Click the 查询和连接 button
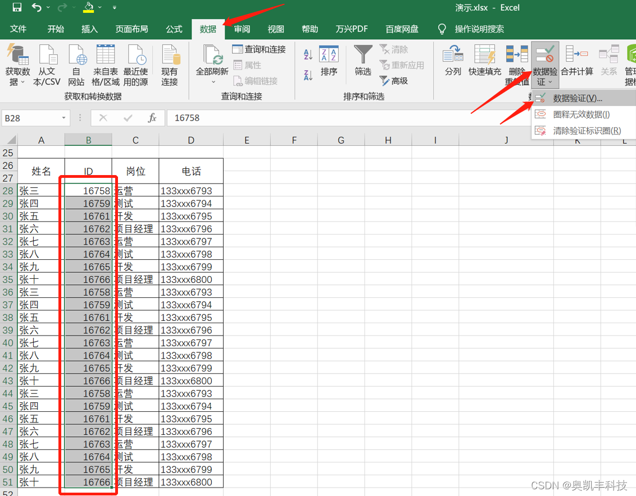Image resolution: width=636 pixels, height=496 pixels. click(x=259, y=49)
